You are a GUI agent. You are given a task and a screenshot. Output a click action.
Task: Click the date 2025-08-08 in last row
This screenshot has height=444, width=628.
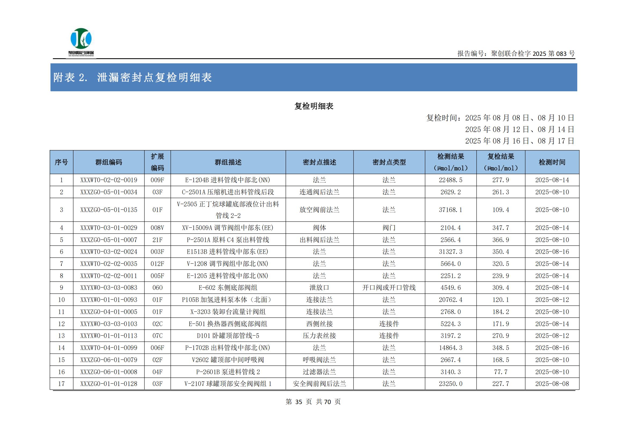[552, 384]
